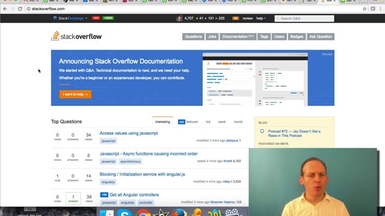
Task: Click the site info icon in address bar
Action: pyautogui.click(x=28, y=9)
